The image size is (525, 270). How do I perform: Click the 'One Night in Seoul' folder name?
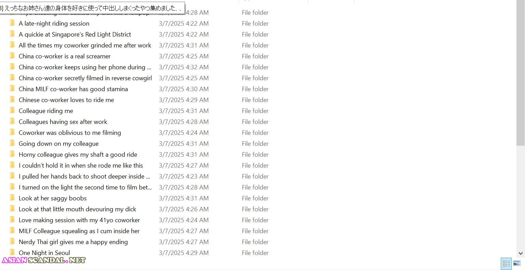44,253
